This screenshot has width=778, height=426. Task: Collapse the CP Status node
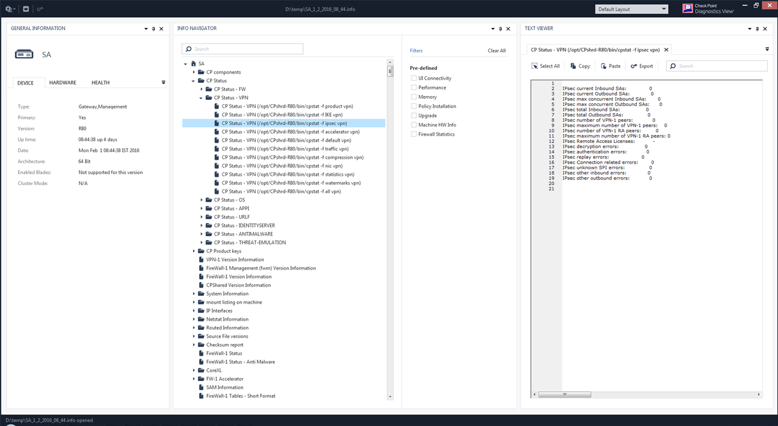[x=194, y=80]
